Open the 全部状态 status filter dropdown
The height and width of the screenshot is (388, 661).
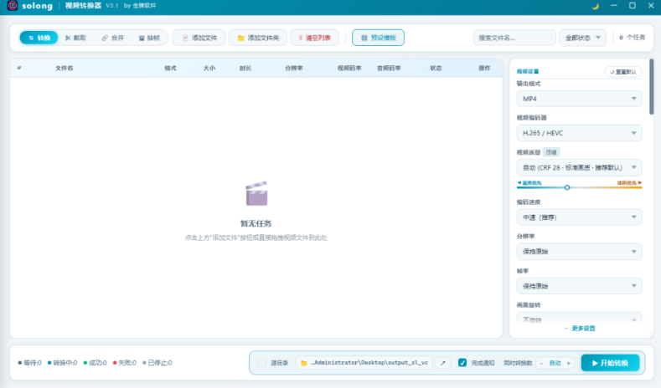pyautogui.click(x=582, y=38)
